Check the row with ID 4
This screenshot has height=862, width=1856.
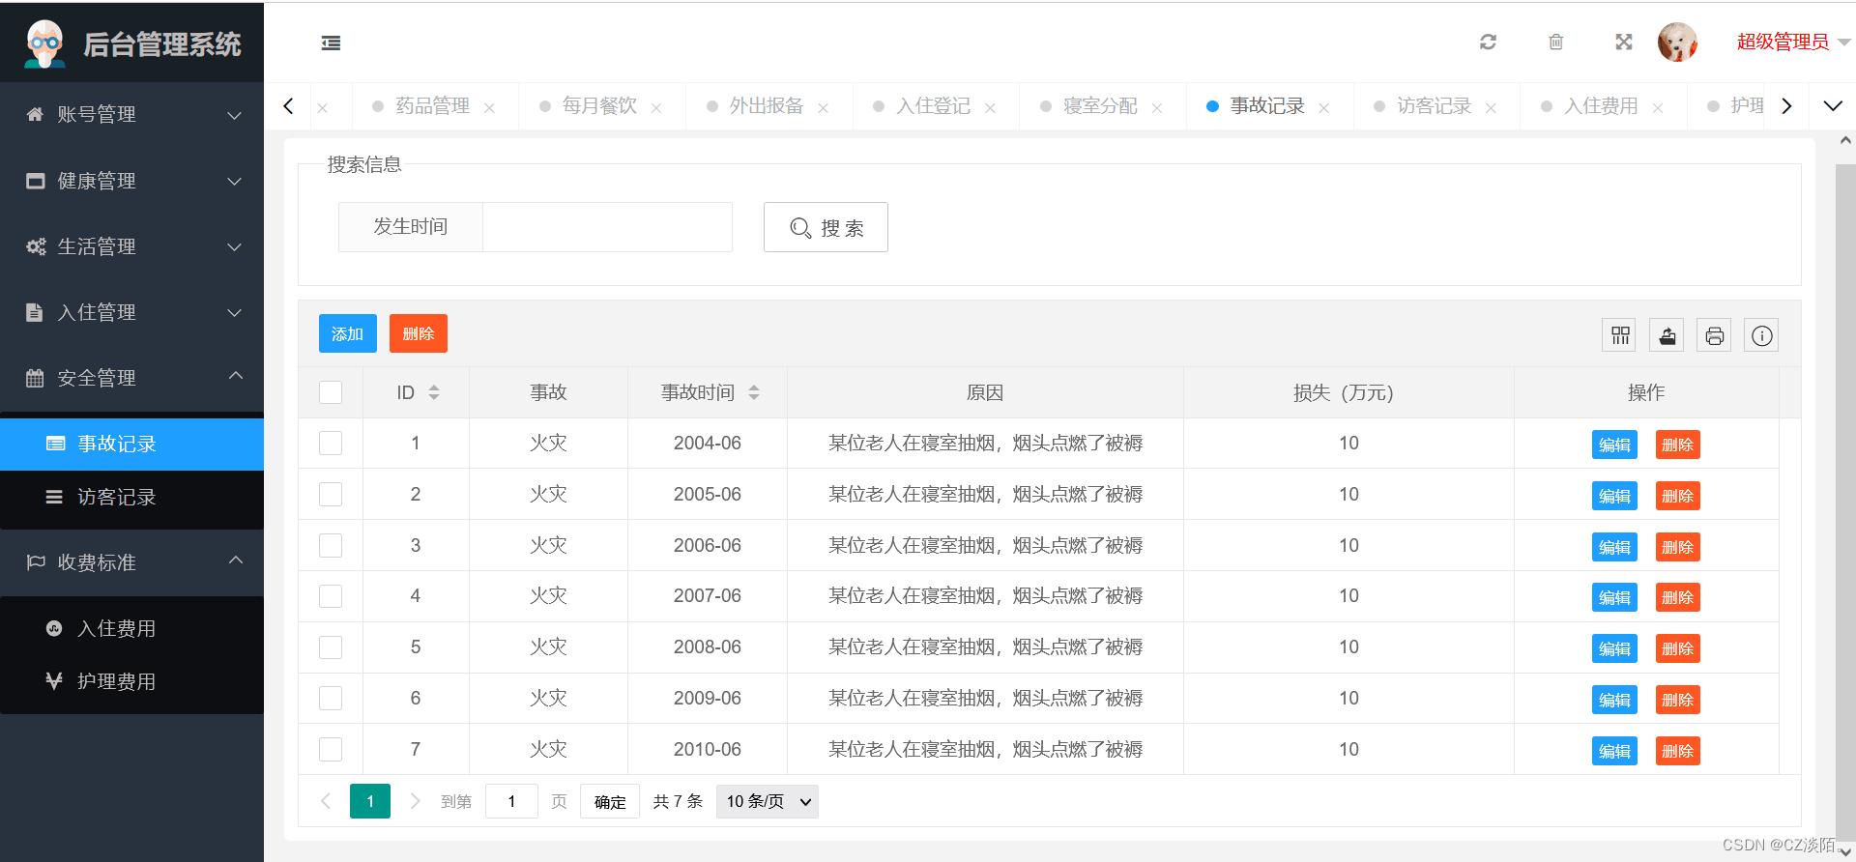point(331,595)
